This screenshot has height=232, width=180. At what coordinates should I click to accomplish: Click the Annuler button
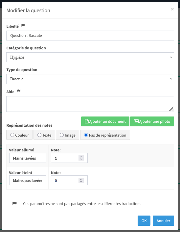[x=163, y=220]
